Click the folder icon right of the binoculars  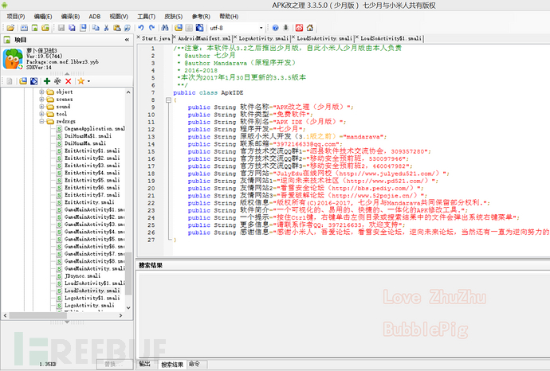click(179, 28)
